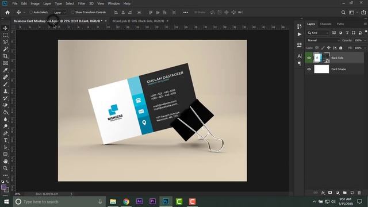Toggle lock all padlock
This screenshot has width=368, height=207.
pos(341,48)
